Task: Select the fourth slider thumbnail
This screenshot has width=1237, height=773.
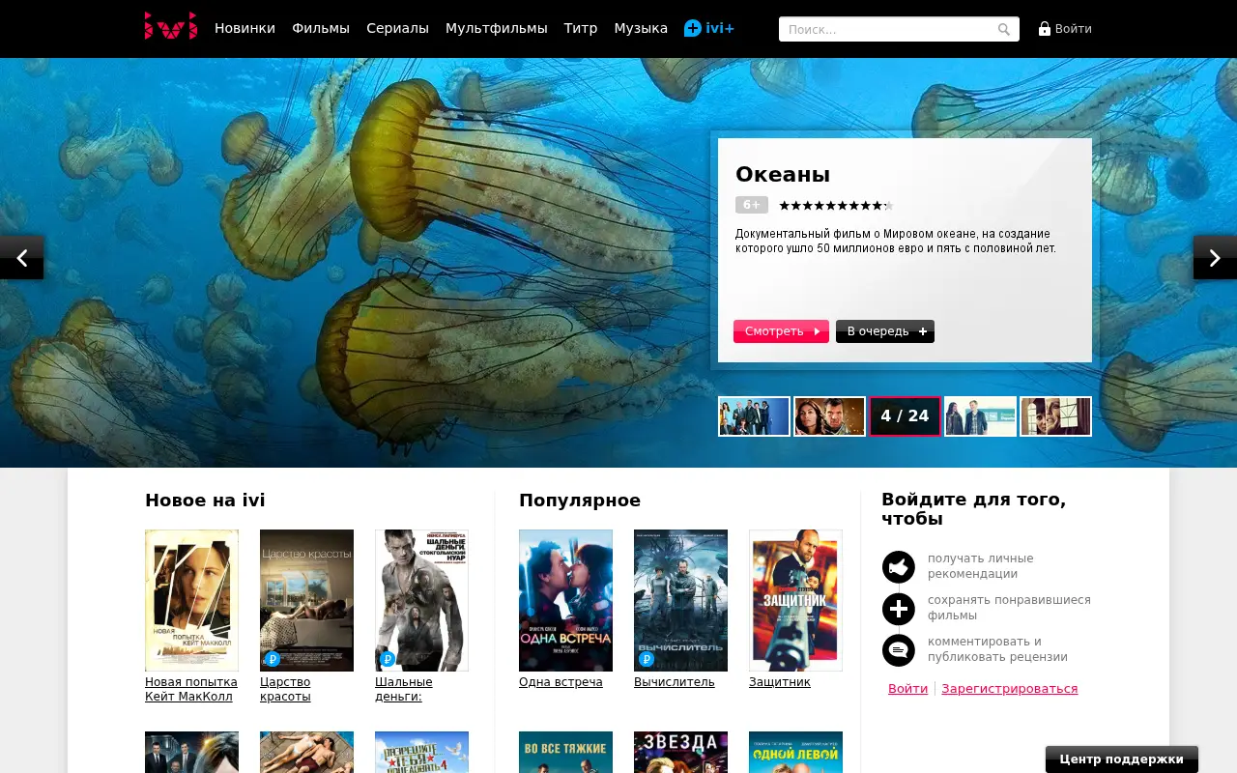Action: click(x=980, y=416)
